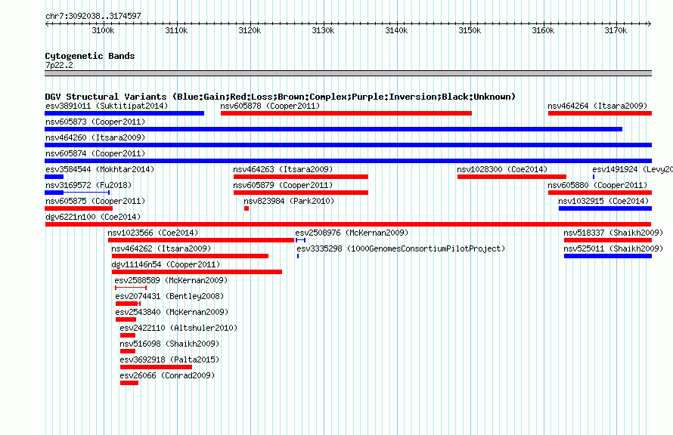Click the 3150k ruler position label
Viewport: 673px width, 435px height.
[x=470, y=30]
